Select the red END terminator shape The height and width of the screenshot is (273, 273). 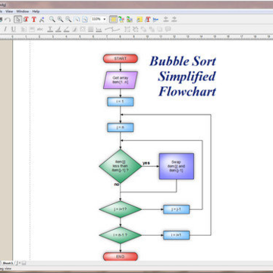point(121,256)
